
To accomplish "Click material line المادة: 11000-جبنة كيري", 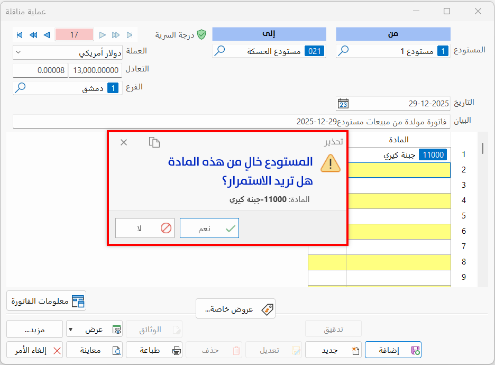I will click(x=269, y=199).
